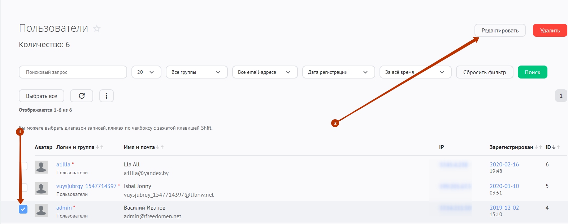Sort by Логин и группа column arrows
The image size is (568, 224).
click(100, 147)
